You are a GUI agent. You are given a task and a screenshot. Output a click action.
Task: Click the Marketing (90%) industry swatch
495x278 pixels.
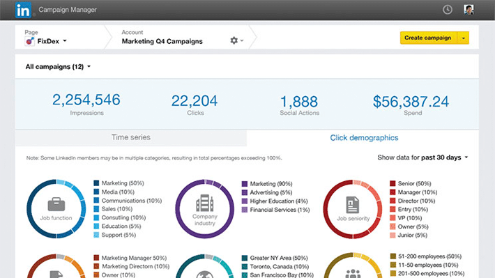coord(244,184)
